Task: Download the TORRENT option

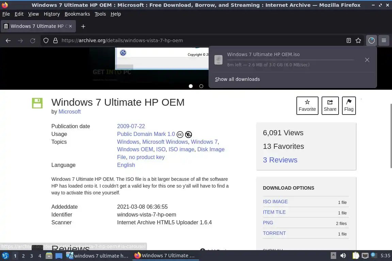Action: pos(274,233)
